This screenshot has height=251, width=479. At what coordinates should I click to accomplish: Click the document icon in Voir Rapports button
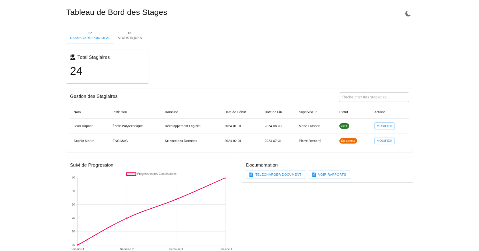tap(315, 175)
